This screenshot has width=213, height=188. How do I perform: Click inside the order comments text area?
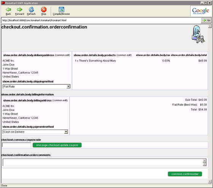point(103,163)
